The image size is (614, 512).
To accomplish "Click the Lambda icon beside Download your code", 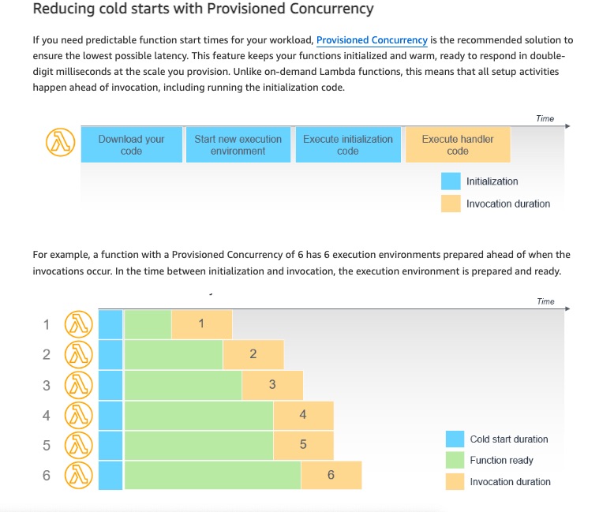I will [x=60, y=142].
